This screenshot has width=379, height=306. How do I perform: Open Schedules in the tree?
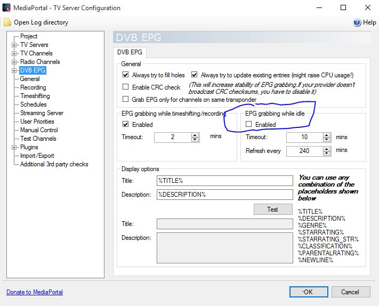click(34, 104)
